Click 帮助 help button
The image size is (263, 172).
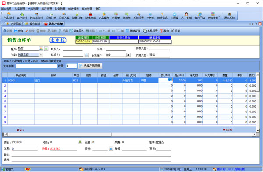point(164,31)
